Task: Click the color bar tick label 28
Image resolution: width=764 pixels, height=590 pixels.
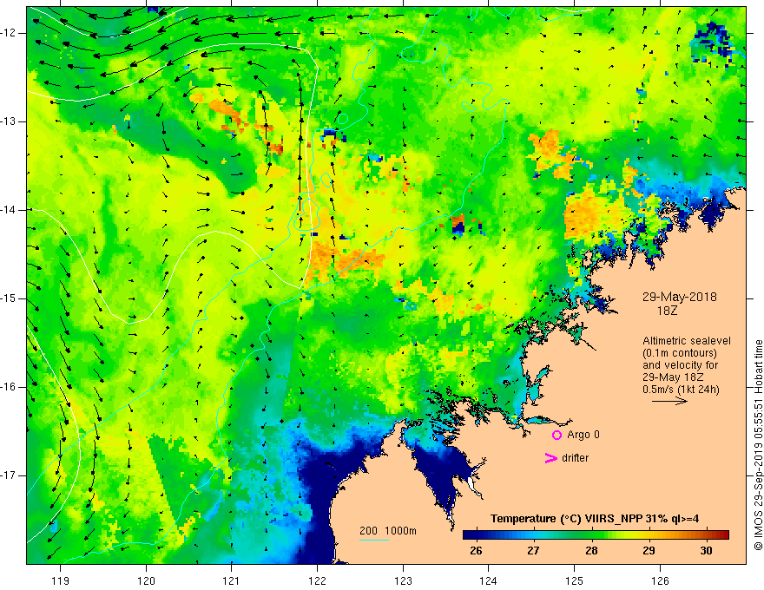Action: click(591, 551)
